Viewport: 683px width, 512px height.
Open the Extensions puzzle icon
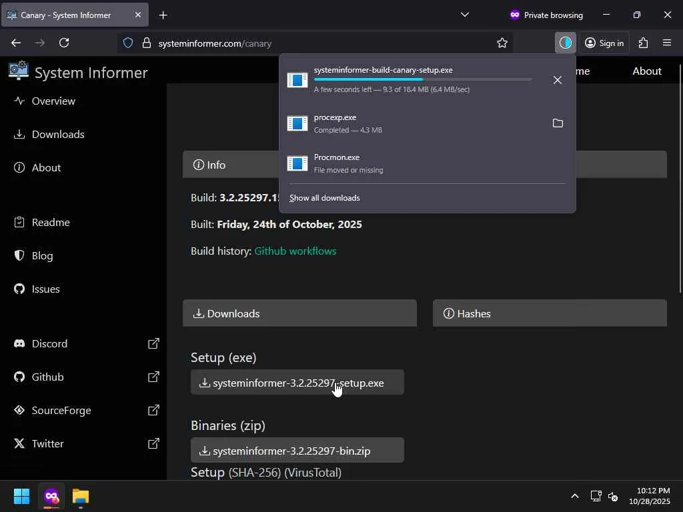coord(644,43)
